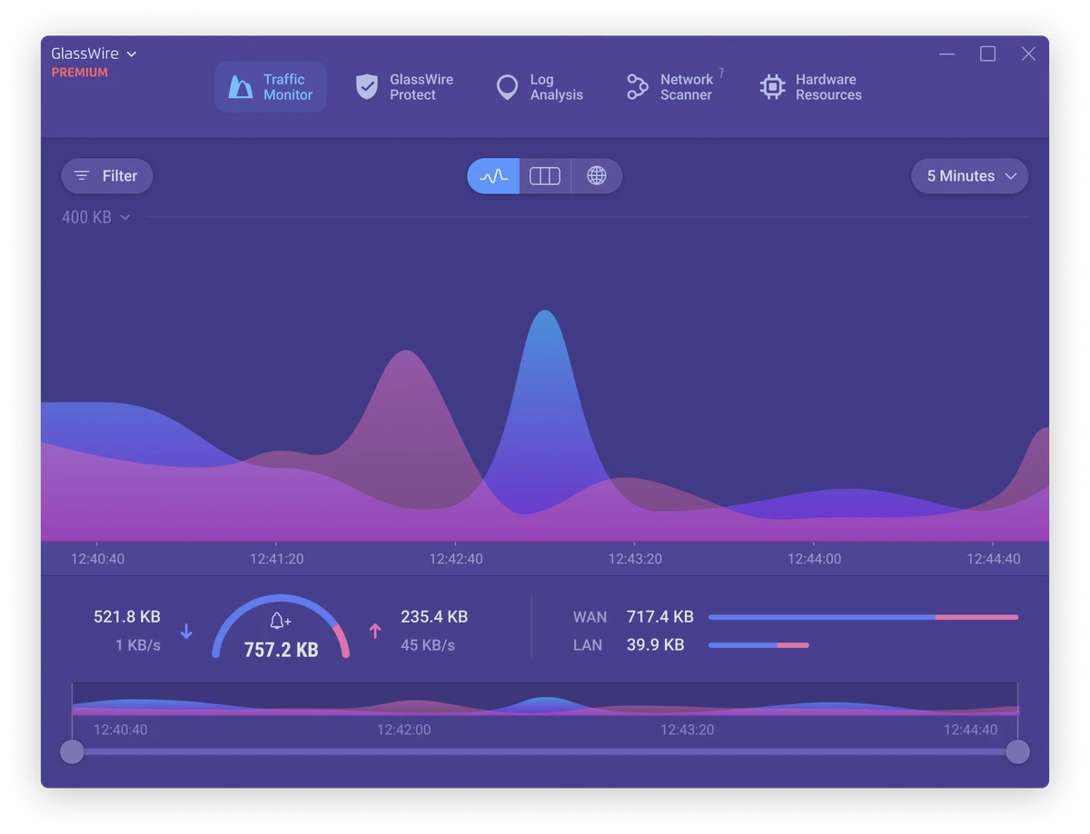Click the 12:40:40 graph time label

(x=97, y=559)
